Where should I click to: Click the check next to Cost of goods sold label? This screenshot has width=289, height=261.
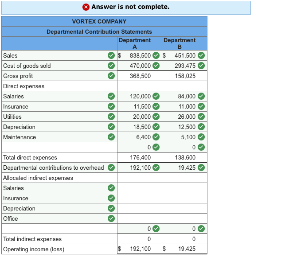pos(111,66)
